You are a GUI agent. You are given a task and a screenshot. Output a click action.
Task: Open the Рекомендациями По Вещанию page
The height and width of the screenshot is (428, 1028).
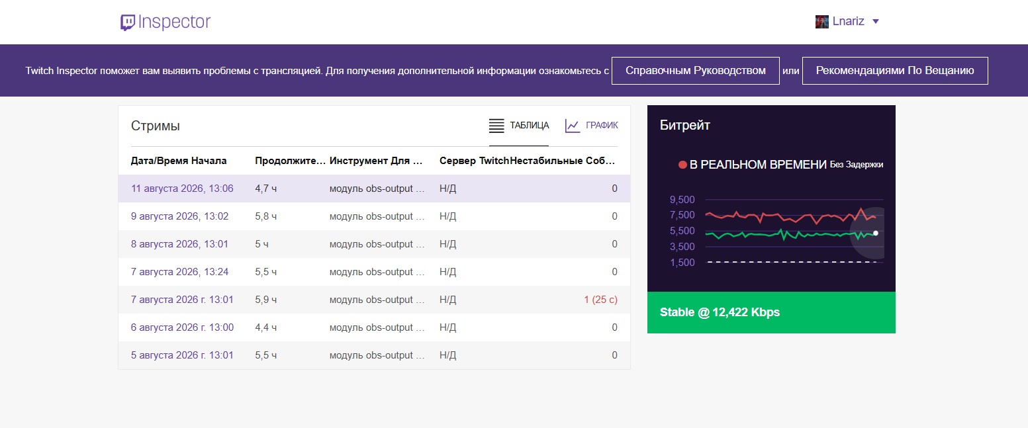[895, 71]
